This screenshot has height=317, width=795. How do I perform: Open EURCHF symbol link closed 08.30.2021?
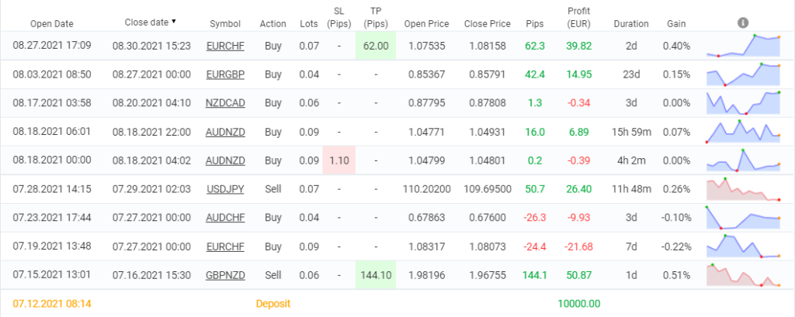[x=225, y=46]
